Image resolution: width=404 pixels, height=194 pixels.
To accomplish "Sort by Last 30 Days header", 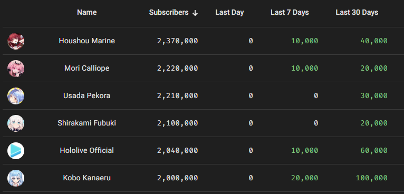I will 357,12.
